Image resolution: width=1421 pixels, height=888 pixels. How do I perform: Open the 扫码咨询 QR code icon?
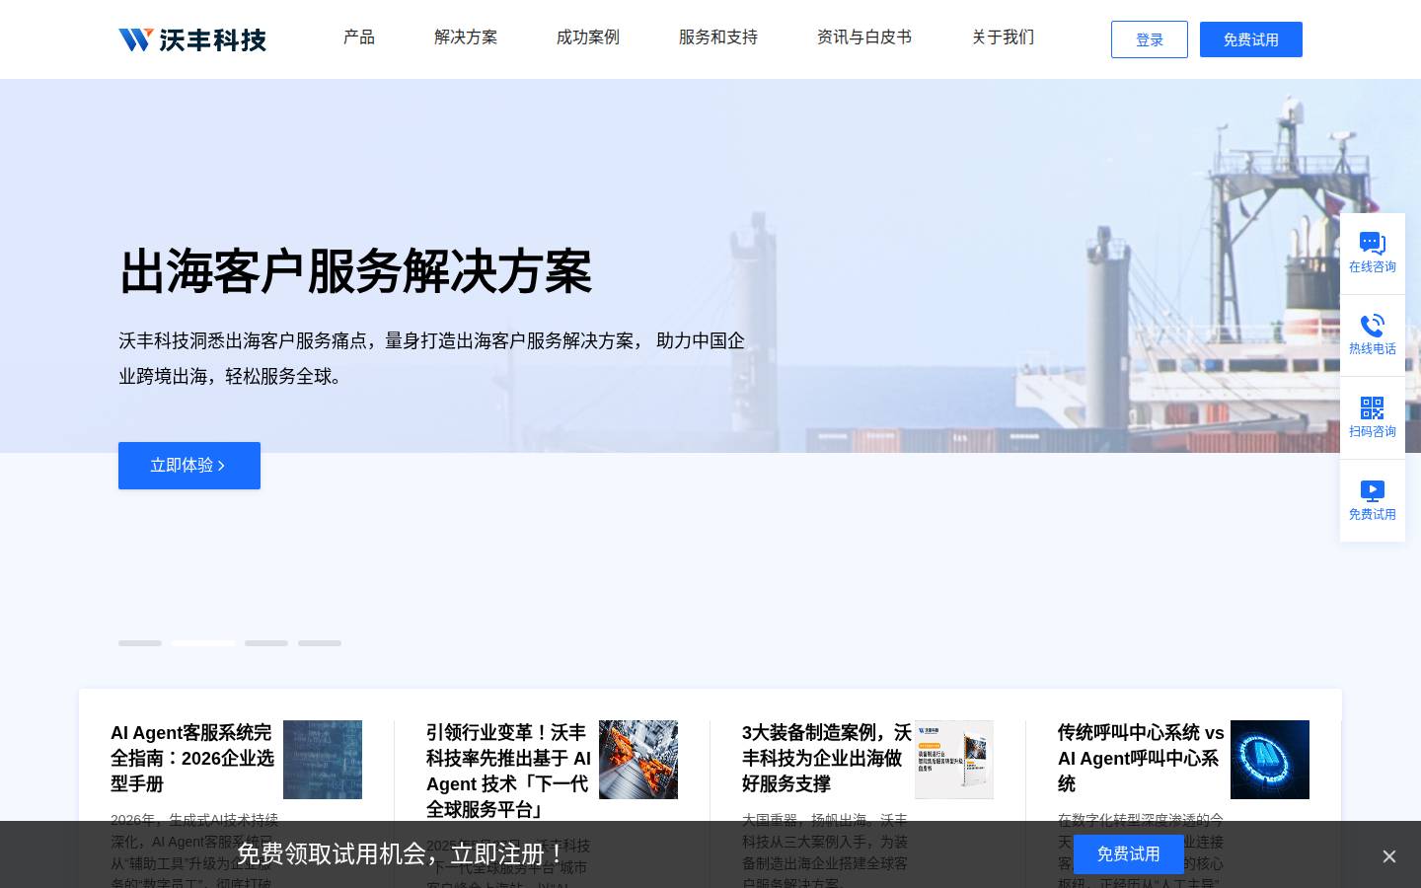coord(1372,408)
